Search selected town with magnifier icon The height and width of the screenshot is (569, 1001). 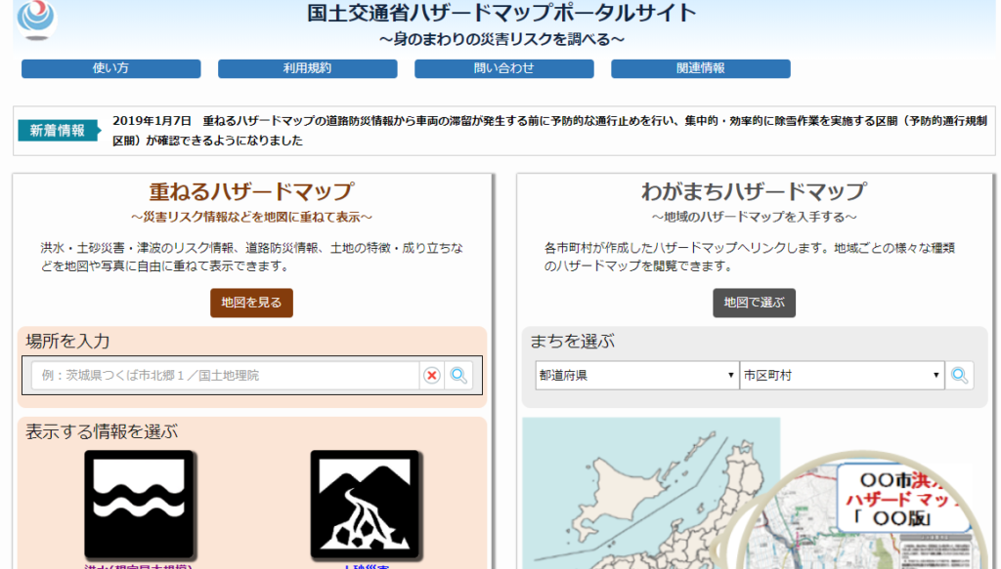[960, 376]
